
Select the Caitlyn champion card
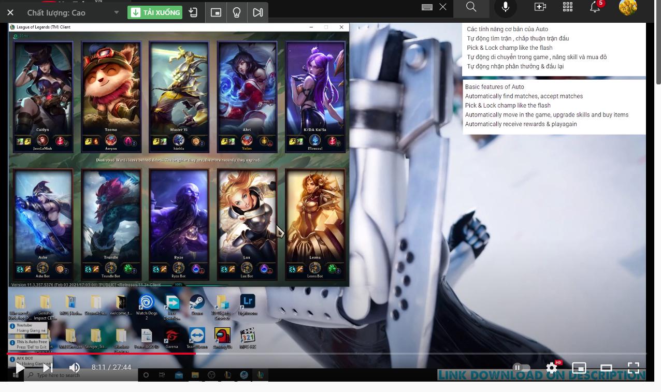(x=43, y=97)
